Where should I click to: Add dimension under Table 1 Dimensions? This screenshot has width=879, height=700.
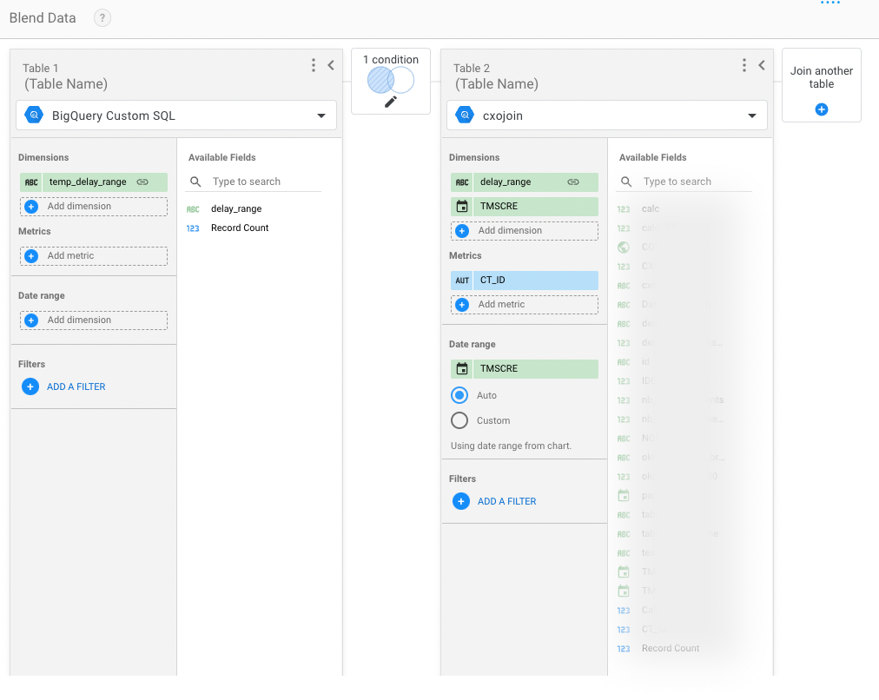pos(94,206)
